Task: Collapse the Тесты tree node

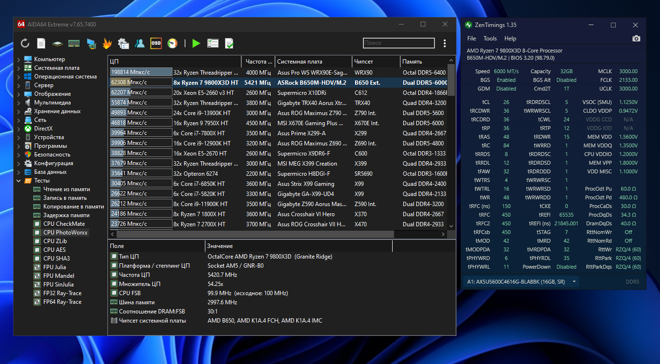Action: click(19, 181)
